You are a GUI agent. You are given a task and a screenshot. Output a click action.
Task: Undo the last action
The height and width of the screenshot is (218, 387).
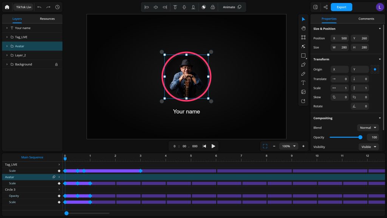point(39,7)
